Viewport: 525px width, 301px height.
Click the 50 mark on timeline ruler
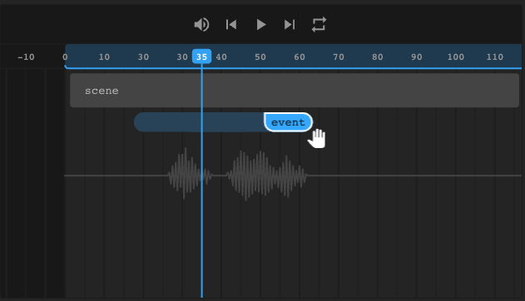tap(260, 57)
